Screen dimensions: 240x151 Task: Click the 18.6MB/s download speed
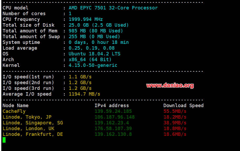[175, 134]
